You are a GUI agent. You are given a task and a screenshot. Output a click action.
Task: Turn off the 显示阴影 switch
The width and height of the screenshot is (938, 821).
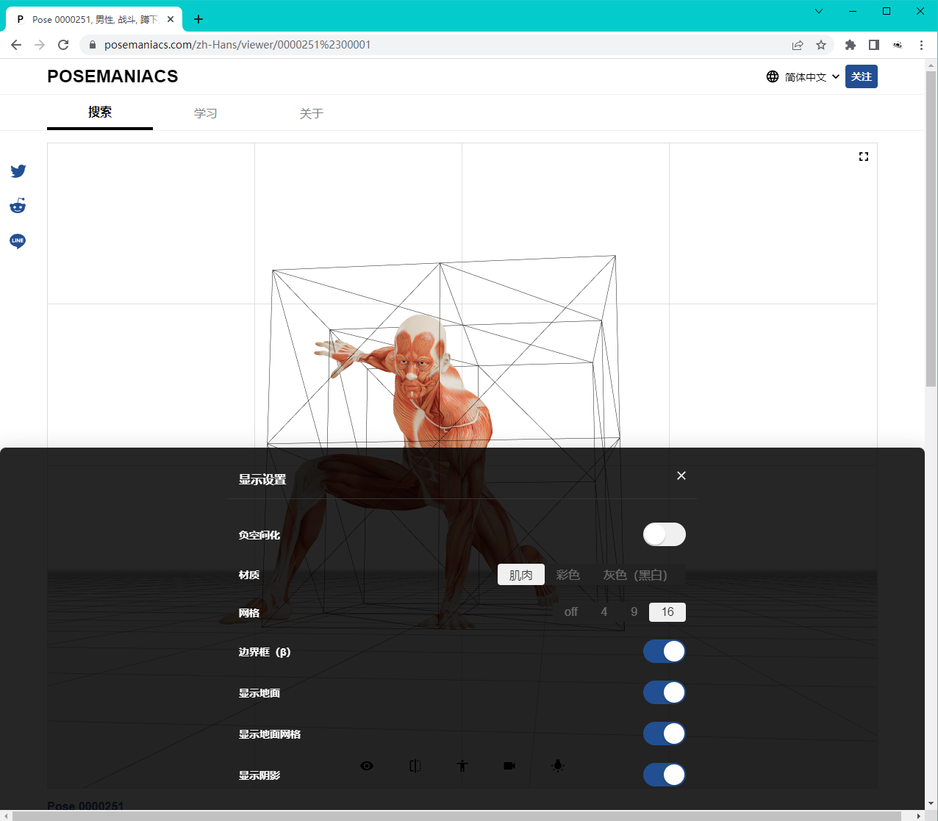(665, 775)
